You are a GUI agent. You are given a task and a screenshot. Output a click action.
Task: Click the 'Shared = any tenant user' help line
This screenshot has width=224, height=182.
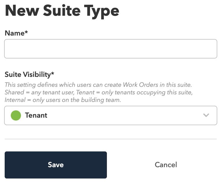99,92
